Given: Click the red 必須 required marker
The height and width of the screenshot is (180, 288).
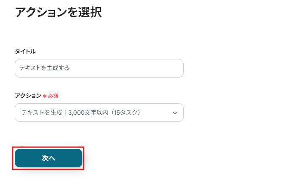Looking at the screenshot, I should [53, 96].
